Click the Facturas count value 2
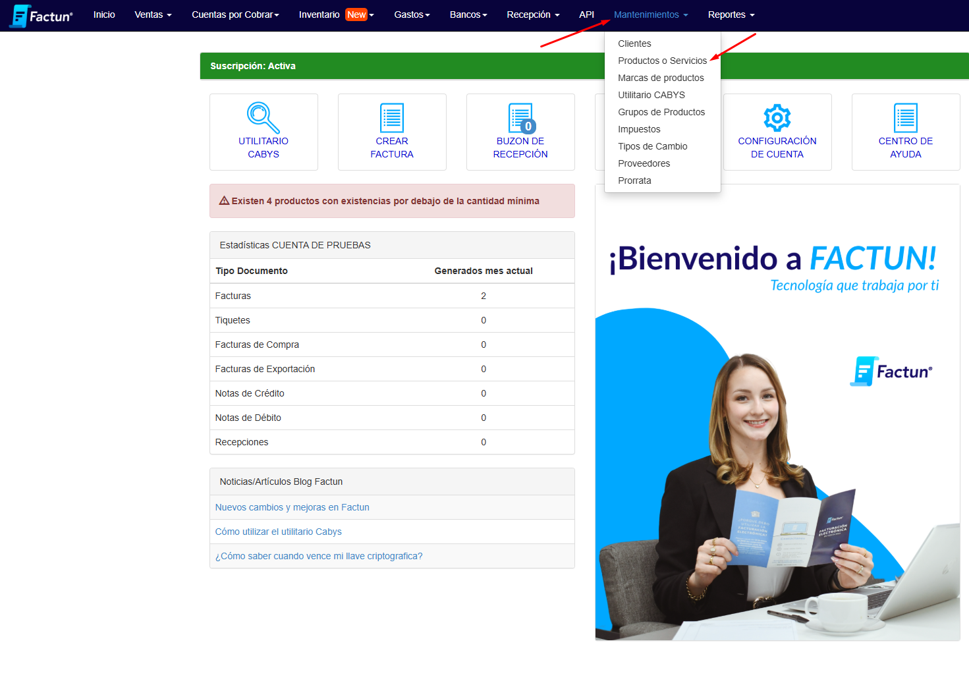This screenshot has height=689, width=969. pyautogui.click(x=484, y=296)
